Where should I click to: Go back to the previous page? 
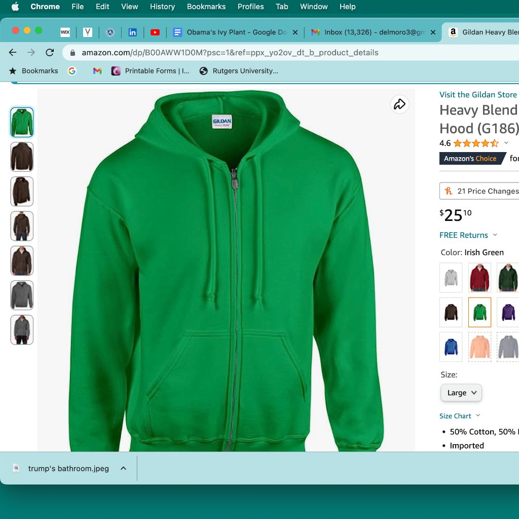[13, 52]
